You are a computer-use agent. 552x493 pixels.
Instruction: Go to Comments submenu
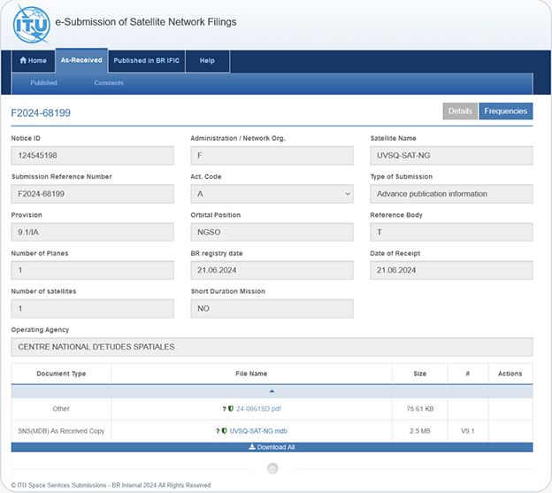pos(109,83)
